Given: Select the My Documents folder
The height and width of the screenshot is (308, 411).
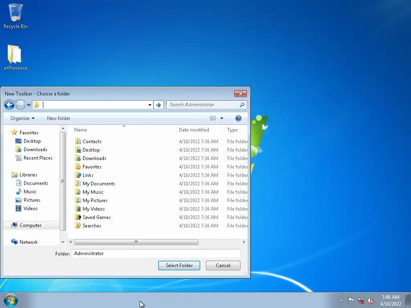Looking at the screenshot, I should 95,184.
